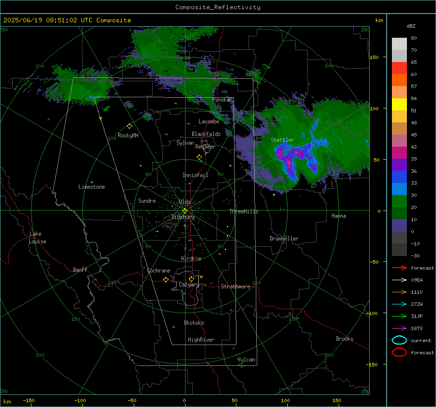Click the cyan current ellipse icon

tap(399, 340)
